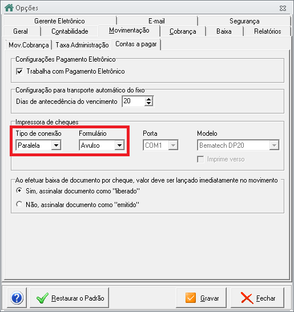This screenshot has height=312, width=294.
Task: Open the Taxa Administração sub-tab
Action: [82, 45]
